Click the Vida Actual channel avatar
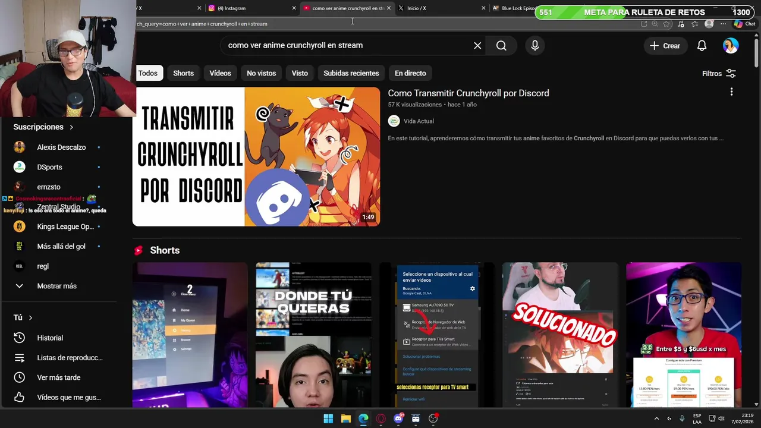This screenshot has width=761, height=428. point(394,121)
